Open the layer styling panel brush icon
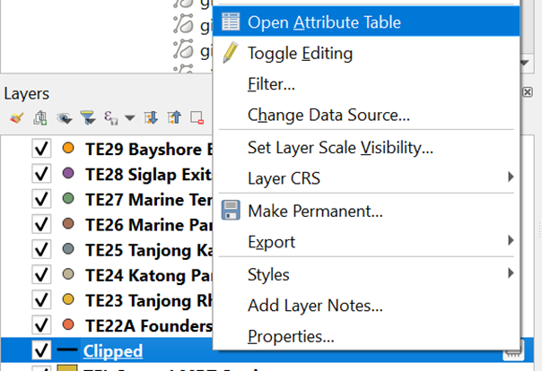 pos(16,117)
